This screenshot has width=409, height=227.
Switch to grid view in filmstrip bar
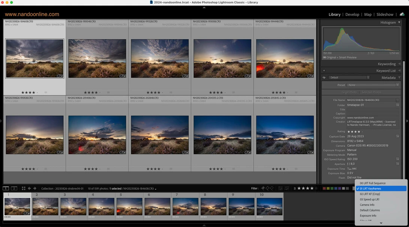24,188
